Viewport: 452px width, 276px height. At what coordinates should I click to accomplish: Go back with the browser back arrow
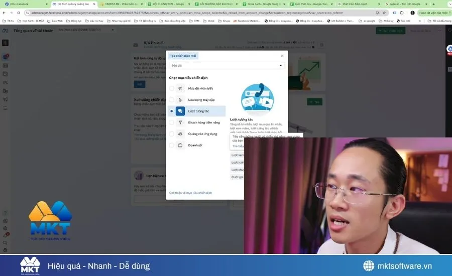click(x=4, y=13)
